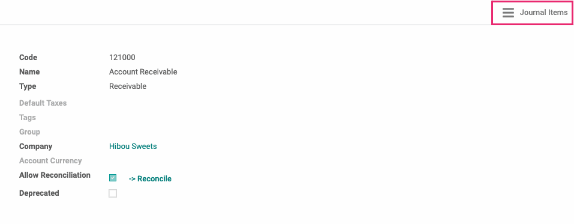Click the Type field label
This screenshot has width=574, height=224.
click(28, 86)
